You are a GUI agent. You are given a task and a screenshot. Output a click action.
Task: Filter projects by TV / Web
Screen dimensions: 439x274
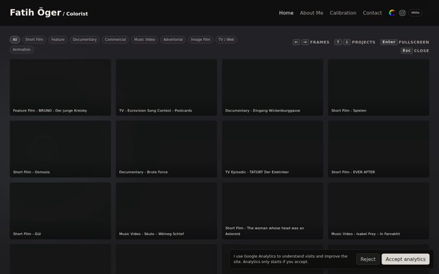(226, 40)
